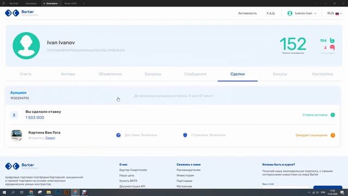This screenshot has height=196, width=348.
Task: Switch to the Объявления tab
Action: pyautogui.click(x=110, y=74)
